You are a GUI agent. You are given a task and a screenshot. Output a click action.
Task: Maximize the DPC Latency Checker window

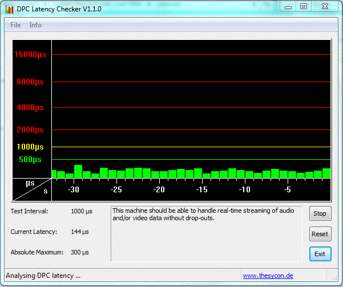304,7
